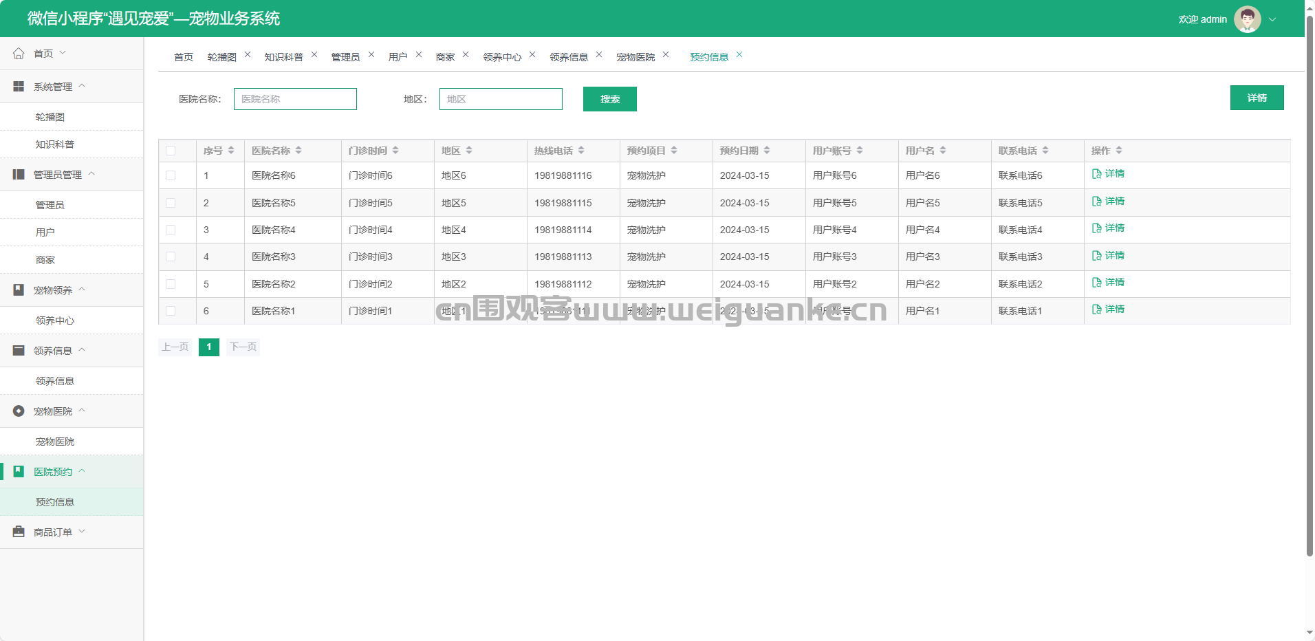Expand the 商品订单 sidebar menu
This screenshot has height=641, width=1315.
pyautogui.click(x=53, y=532)
